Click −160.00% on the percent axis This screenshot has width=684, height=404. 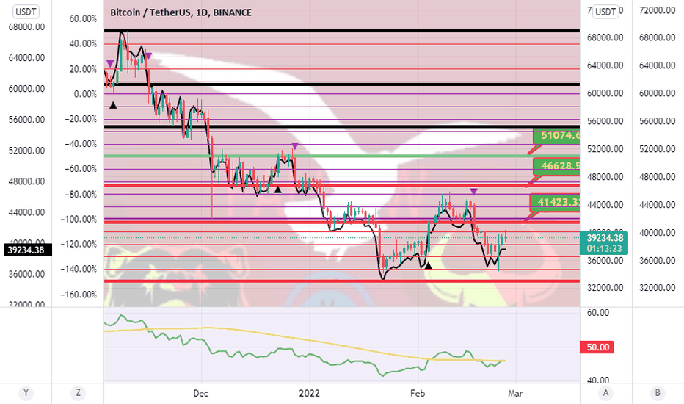pyautogui.click(x=79, y=294)
